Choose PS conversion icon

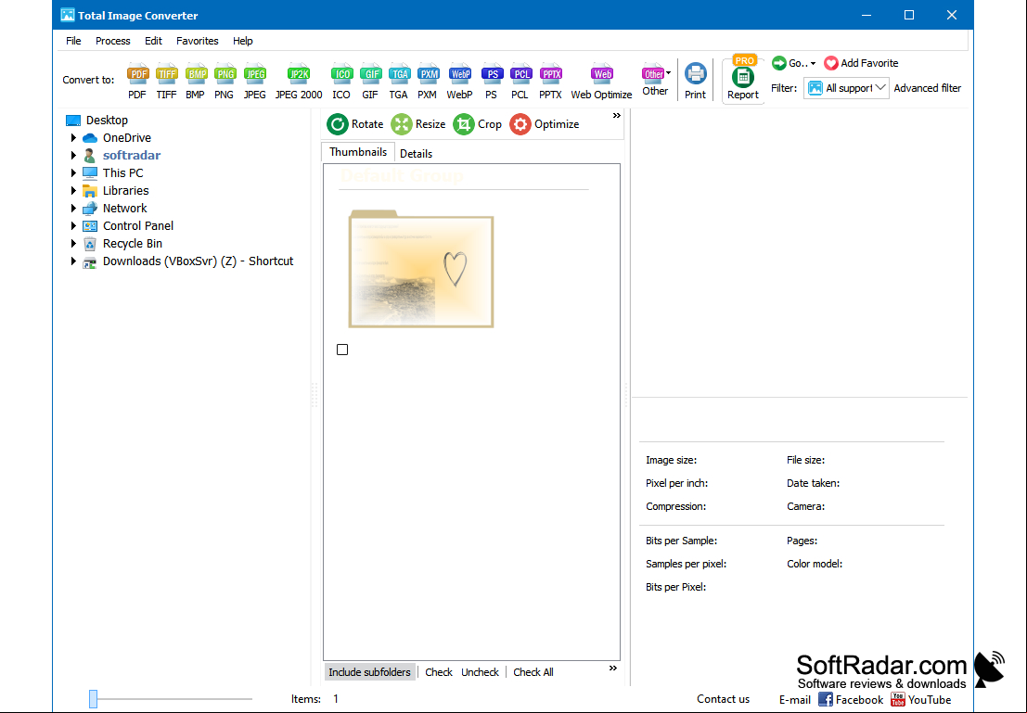pos(491,81)
